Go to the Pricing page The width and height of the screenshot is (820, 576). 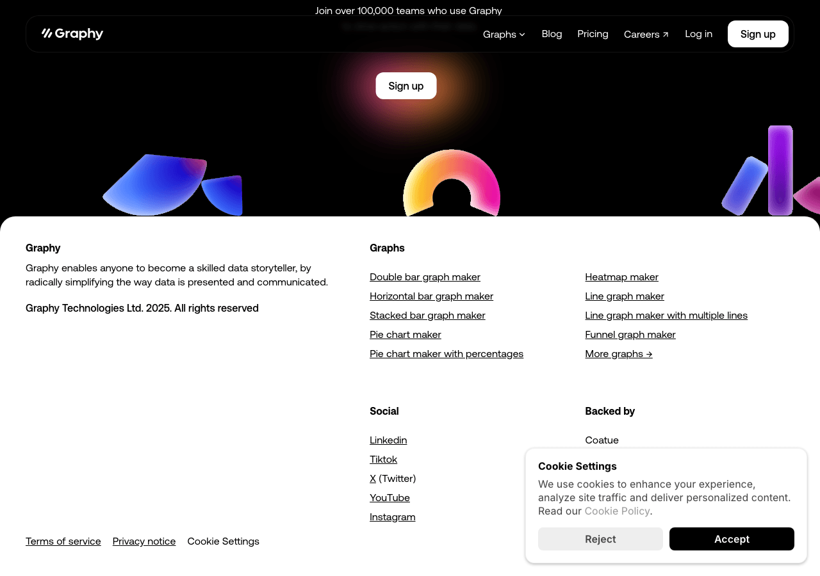[x=593, y=33]
